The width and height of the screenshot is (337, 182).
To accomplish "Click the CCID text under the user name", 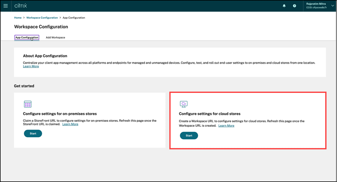I will [x=316, y=8].
